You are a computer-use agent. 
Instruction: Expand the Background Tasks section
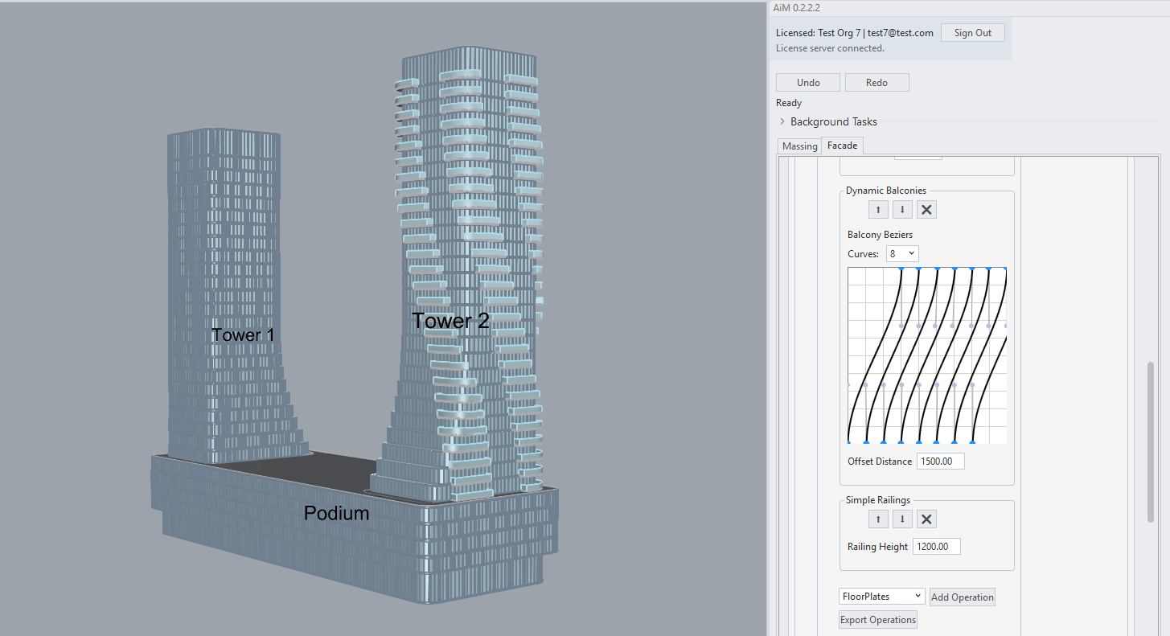click(782, 121)
